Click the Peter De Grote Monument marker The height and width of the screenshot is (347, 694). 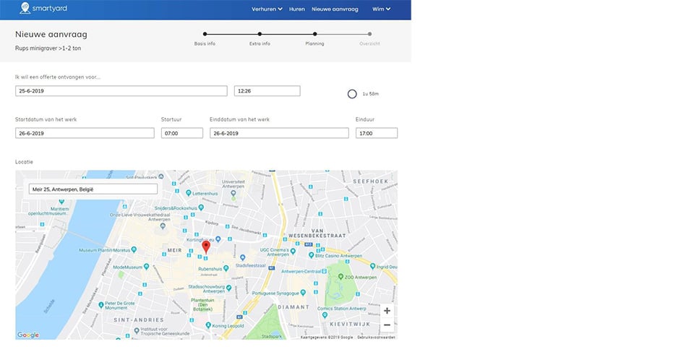101,304
